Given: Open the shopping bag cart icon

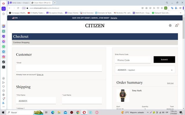Looking at the screenshot, I should (x=177, y=25).
